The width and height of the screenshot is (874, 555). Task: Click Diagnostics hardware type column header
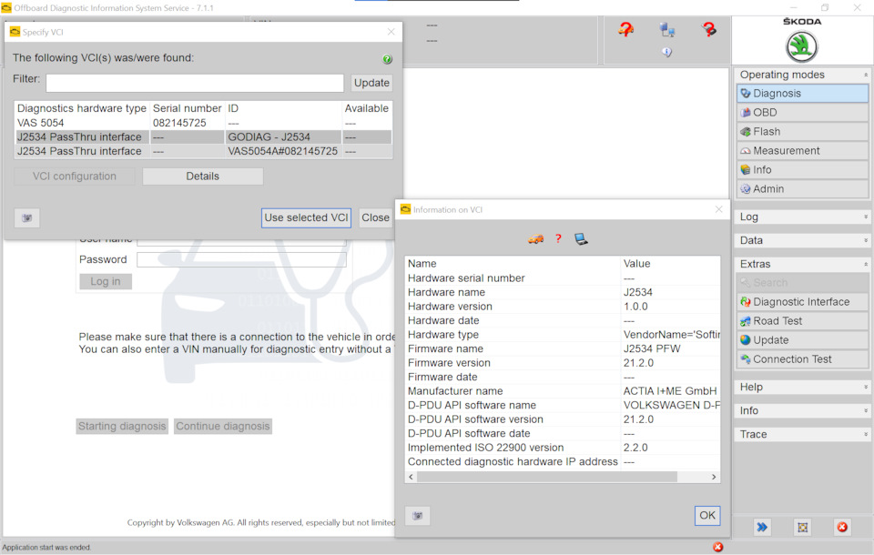[x=81, y=108]
